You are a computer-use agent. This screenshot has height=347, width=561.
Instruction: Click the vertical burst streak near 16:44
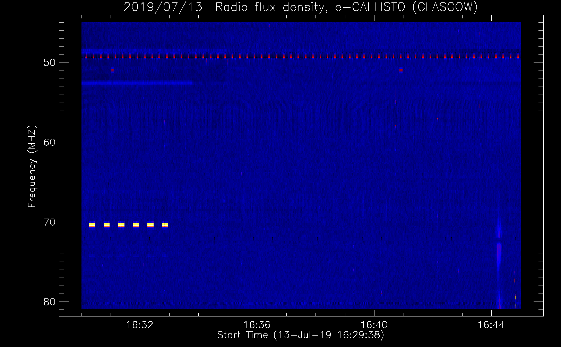[x=499, y=264]
